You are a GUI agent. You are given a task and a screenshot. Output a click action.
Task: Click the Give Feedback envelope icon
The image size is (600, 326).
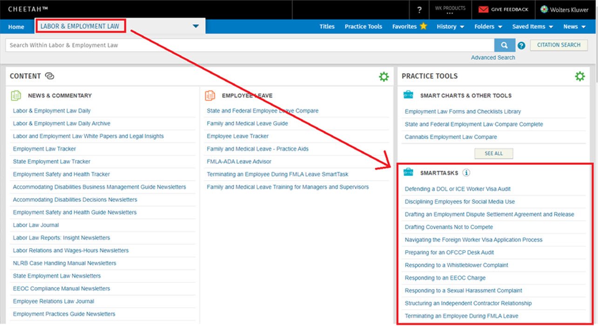coord(484,10)
